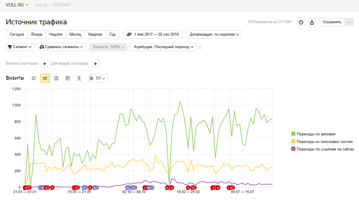
Task: Click the export report icon
Action: pyautogui.click(x=312, y=22)
